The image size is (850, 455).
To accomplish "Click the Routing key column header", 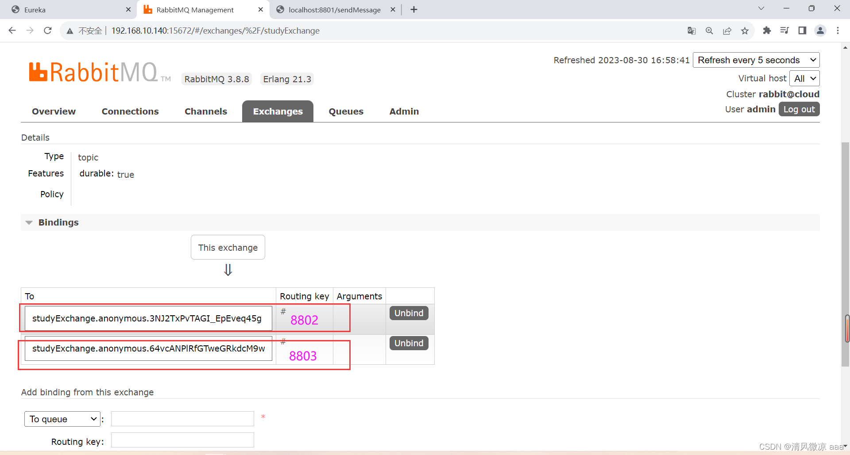I will [305, 296].
